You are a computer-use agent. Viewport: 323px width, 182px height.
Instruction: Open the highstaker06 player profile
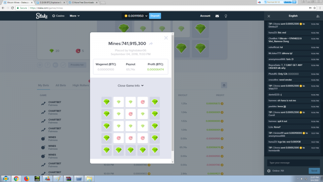click(137, 50)
